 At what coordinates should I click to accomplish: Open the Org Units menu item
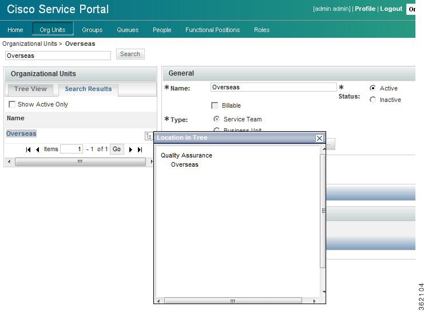(53, 29)
